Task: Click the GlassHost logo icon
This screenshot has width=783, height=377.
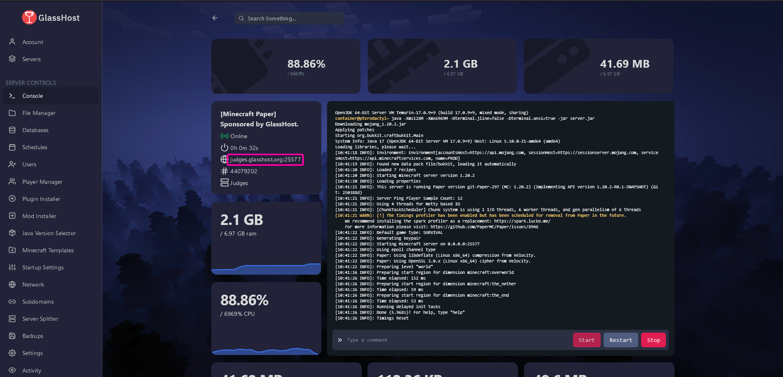Action: (29, 18)
